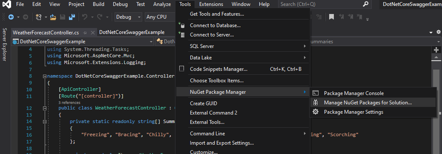
Task: Collapse the WeatherForecastController class block
Action: 44,108
